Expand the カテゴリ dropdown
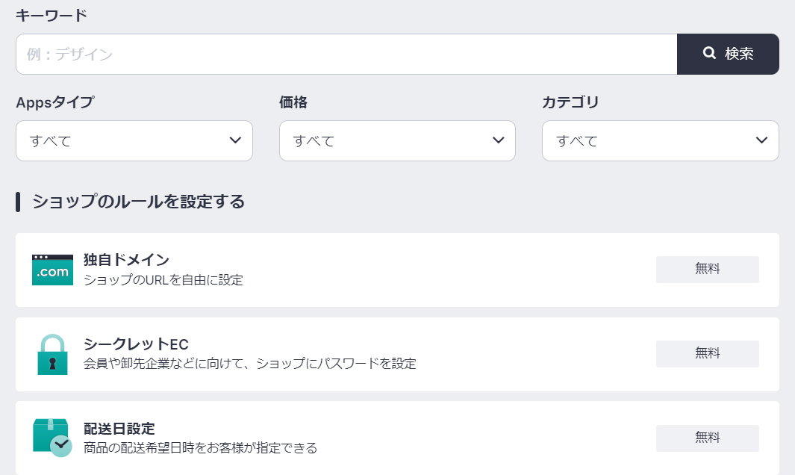 [x=660, y=140]
